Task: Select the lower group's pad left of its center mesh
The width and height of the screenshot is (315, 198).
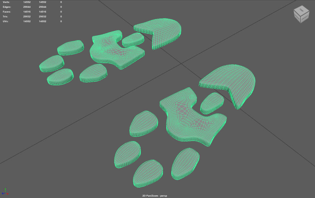Action: 144,124
